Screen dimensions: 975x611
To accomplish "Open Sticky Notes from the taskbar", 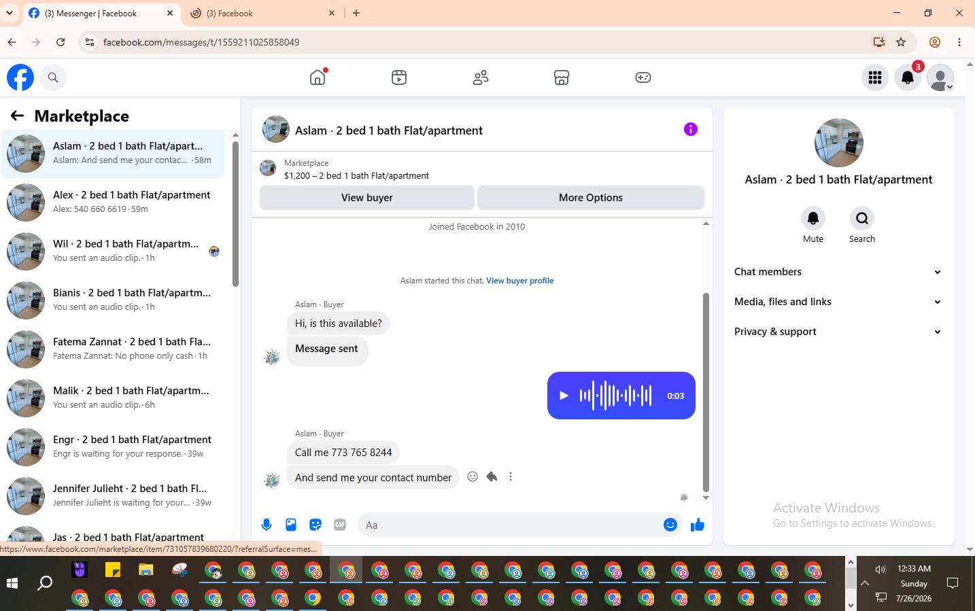I will point(113,570).
